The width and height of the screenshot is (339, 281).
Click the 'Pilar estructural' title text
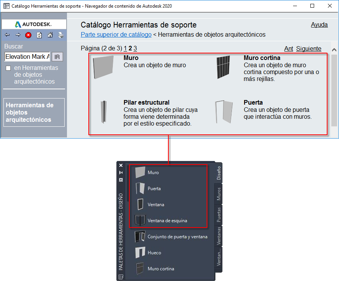click(147, 102)
